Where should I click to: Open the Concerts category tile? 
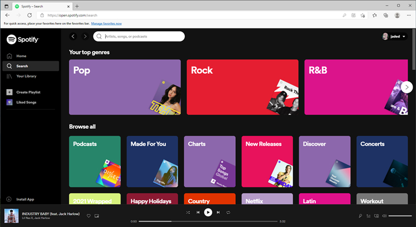pos(382,162)
